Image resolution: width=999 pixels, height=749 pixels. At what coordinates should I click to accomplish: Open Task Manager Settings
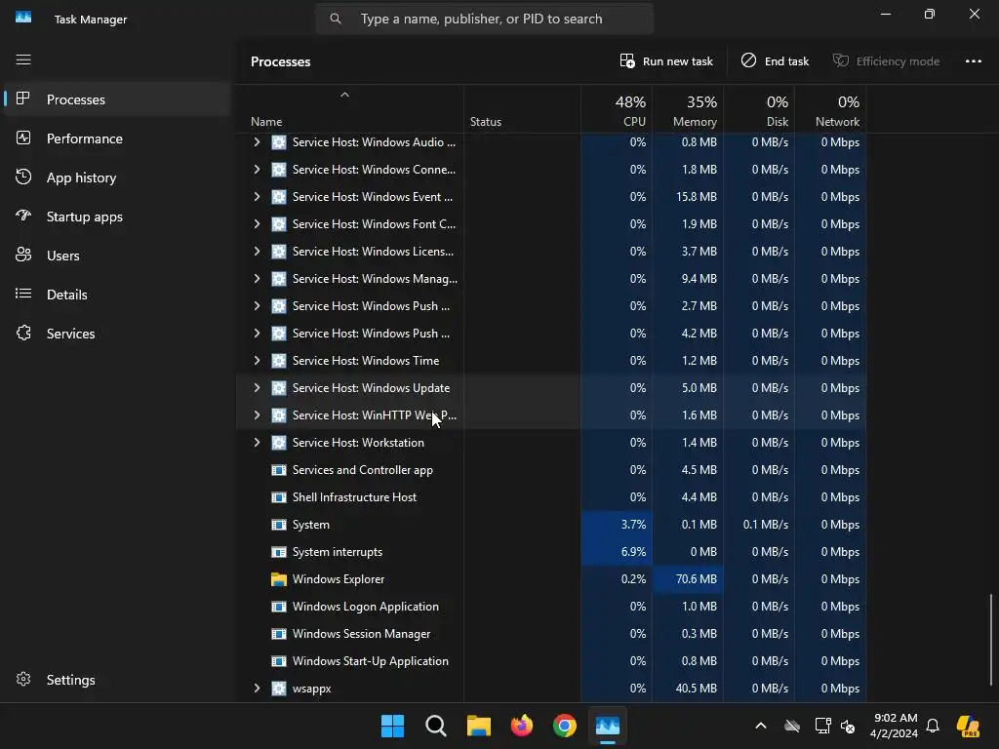(x=117, y=680)
